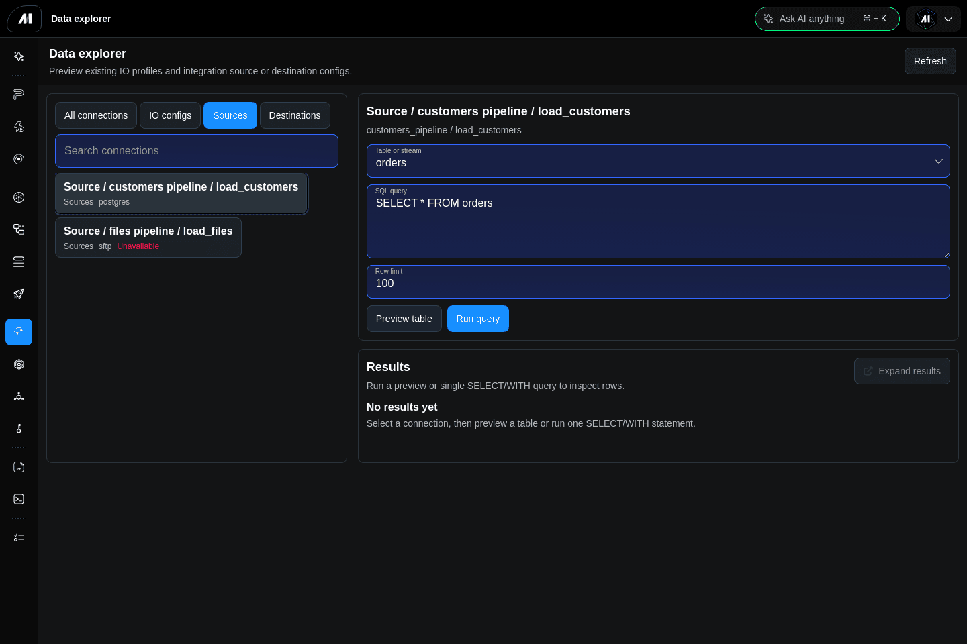The height and width of the screenshot is (644, 967).
Task: Click the user avatar icon top right
Action: tap(926, 19)
